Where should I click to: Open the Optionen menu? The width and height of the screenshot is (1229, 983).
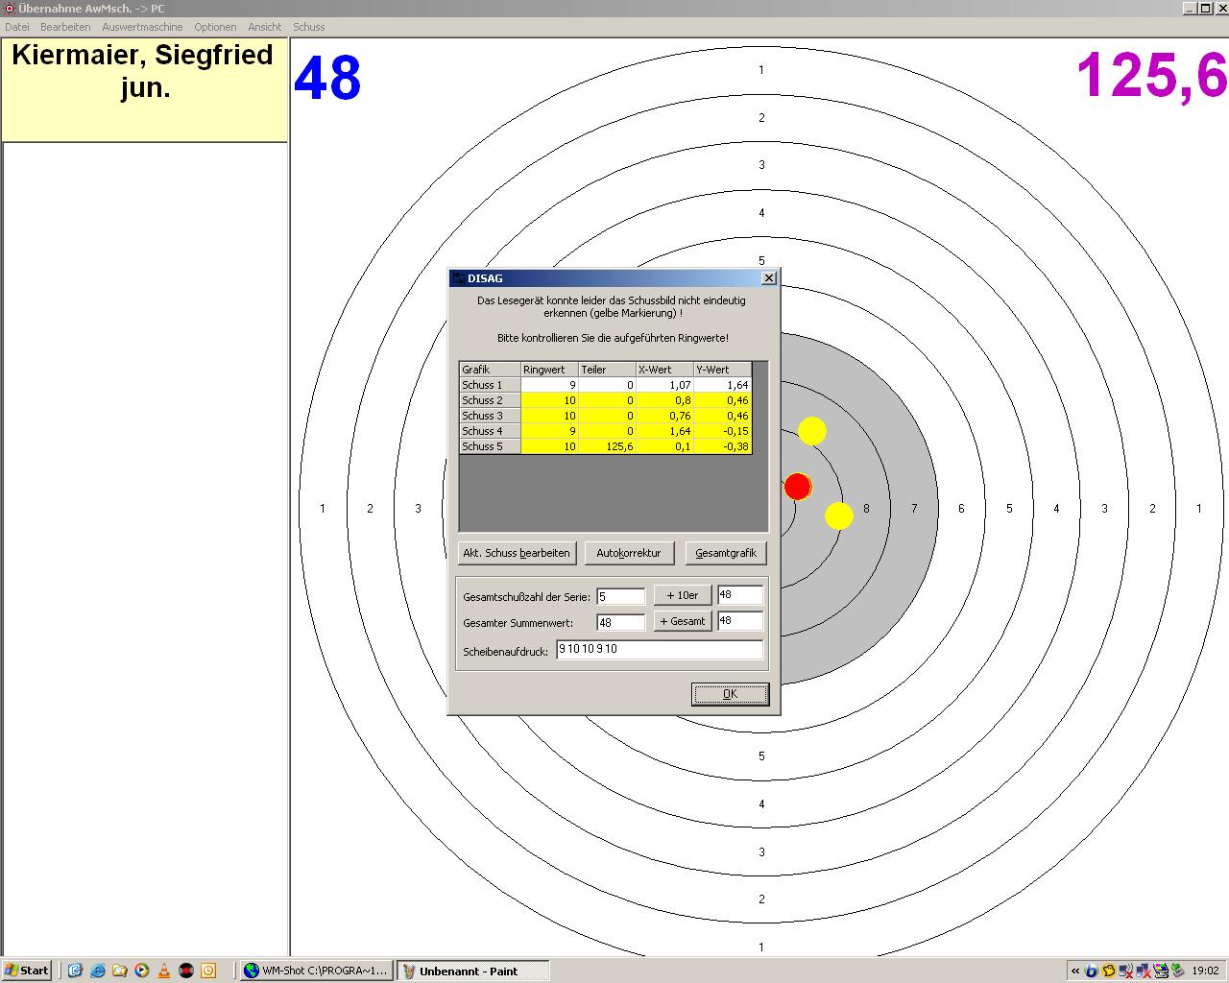tap(215, 27)
